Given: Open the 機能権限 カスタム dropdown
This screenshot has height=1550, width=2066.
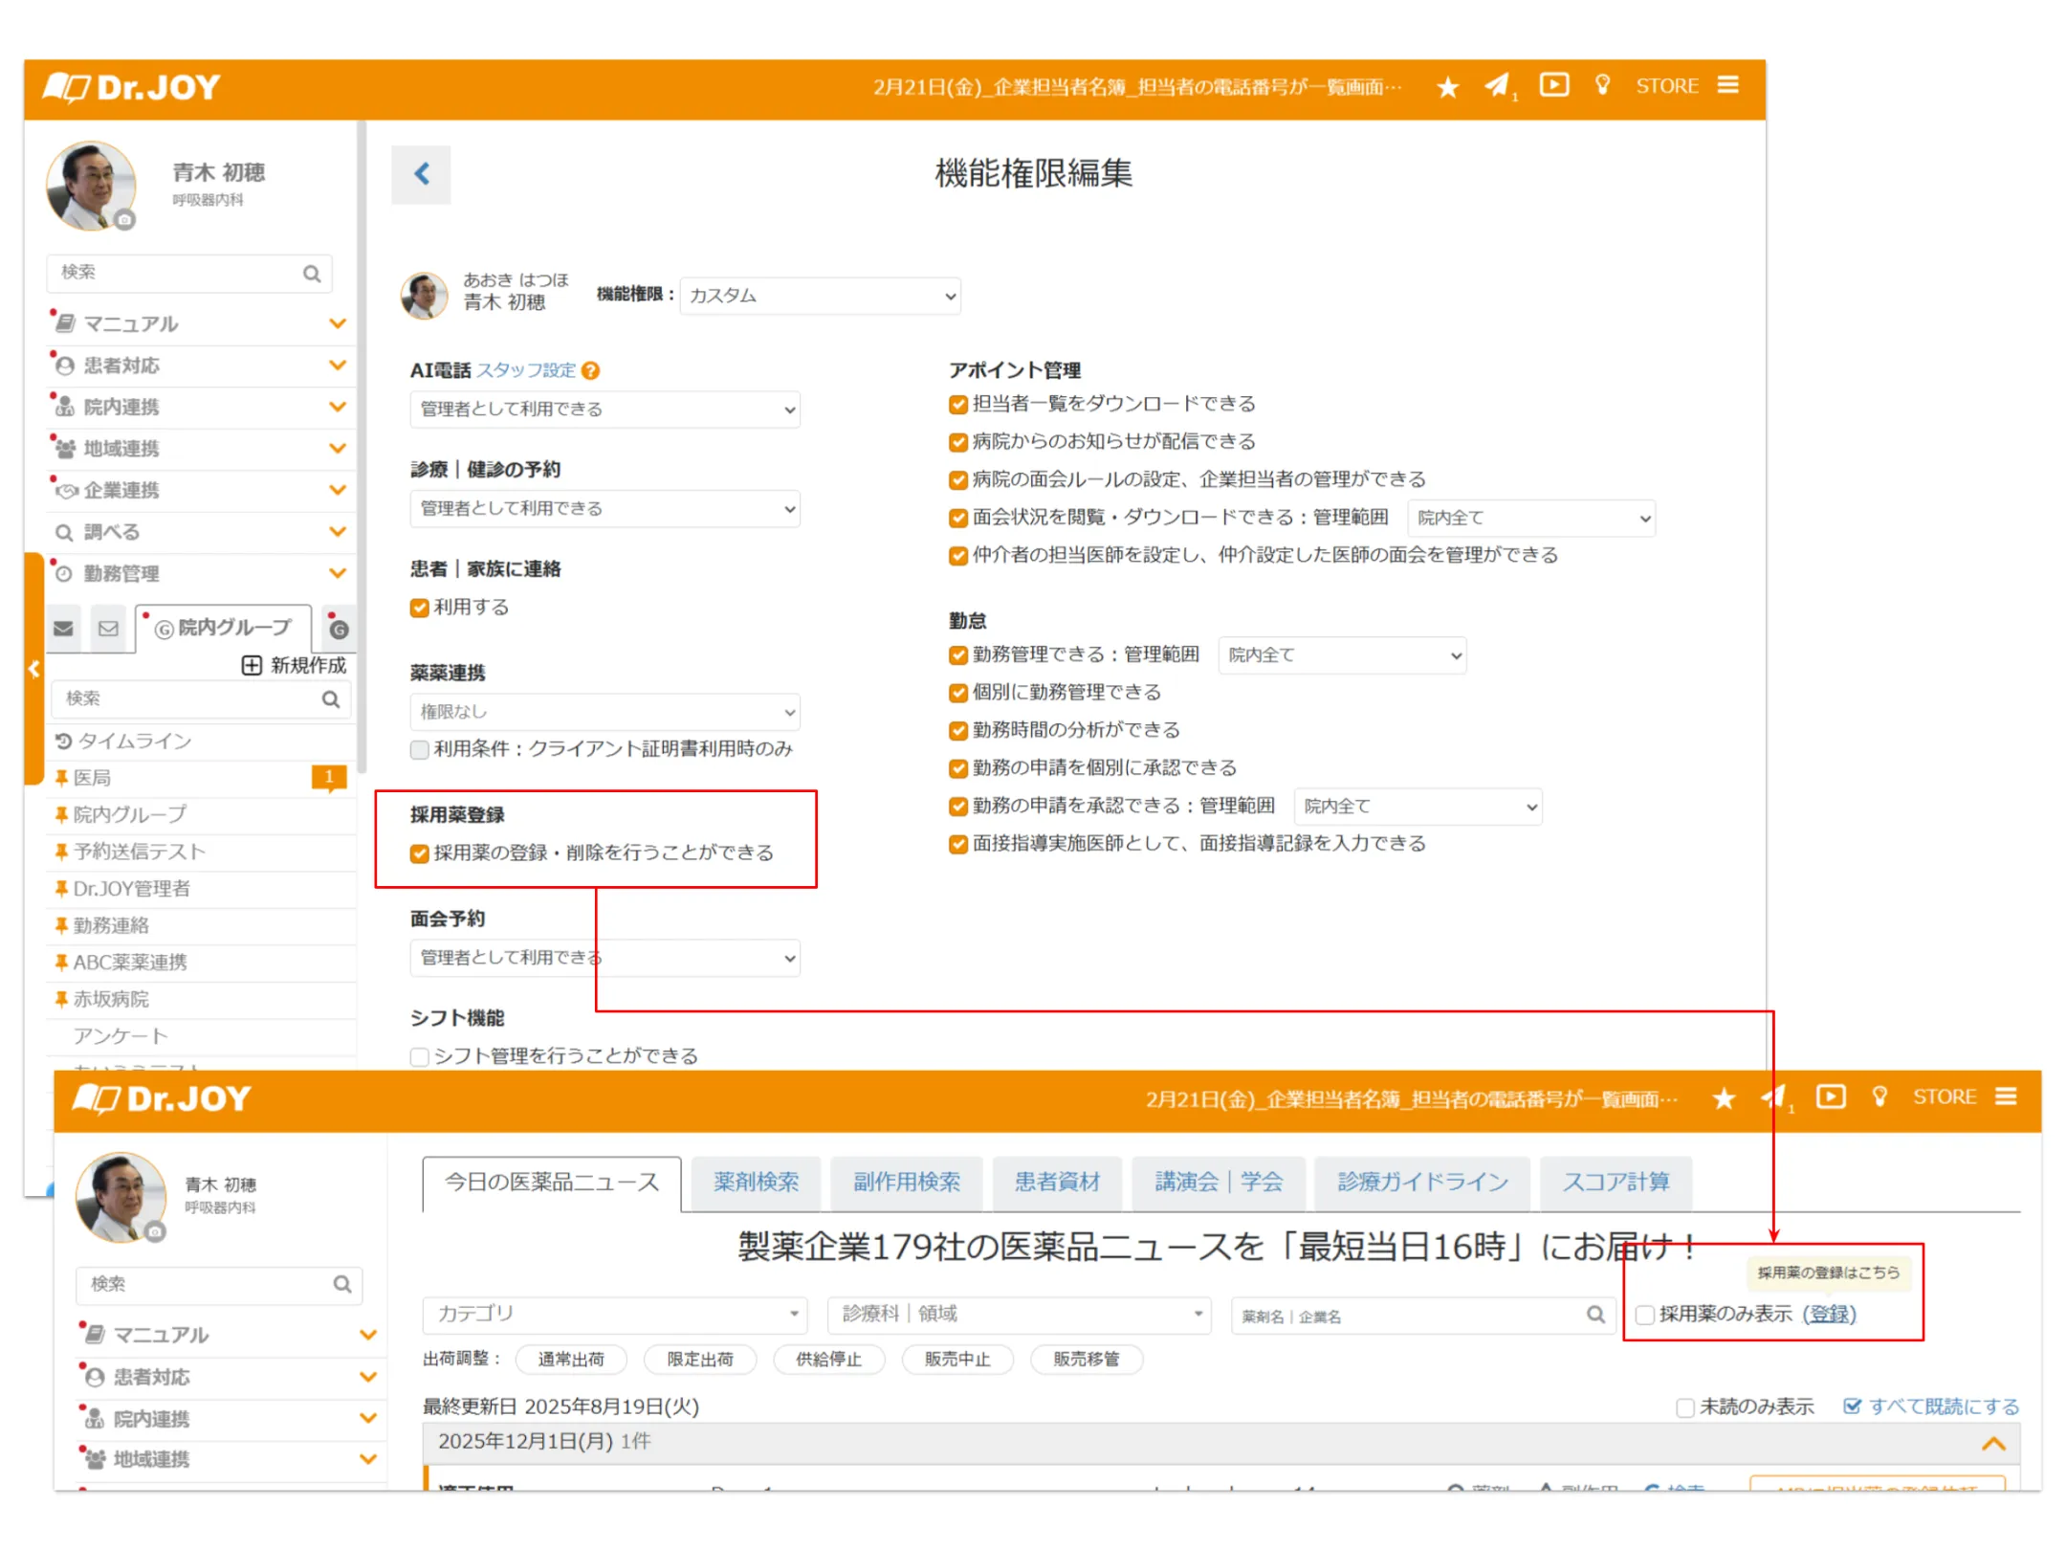Looking at the screenshot, I should click(x=820, y=296).
